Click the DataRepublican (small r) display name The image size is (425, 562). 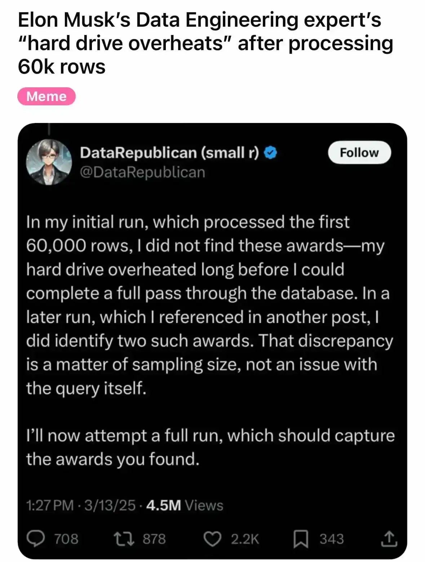169,153
